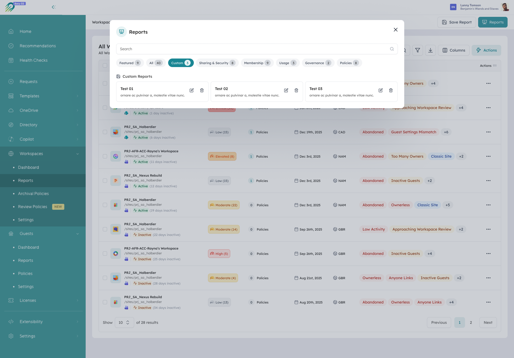The width and height of the screenshot is (514, 358).
Task: Check the Moderate (22) workspace row
Action: pos(105,205)
